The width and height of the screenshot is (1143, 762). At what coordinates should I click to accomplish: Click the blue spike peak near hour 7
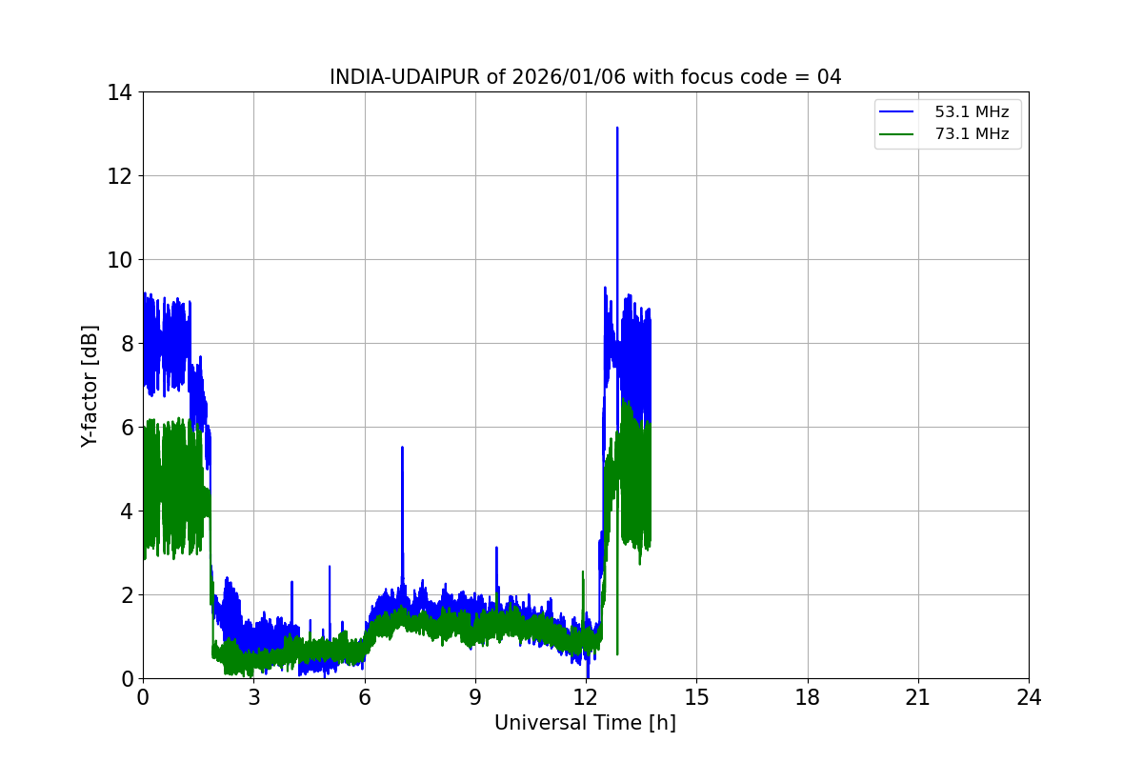point(402,447)
